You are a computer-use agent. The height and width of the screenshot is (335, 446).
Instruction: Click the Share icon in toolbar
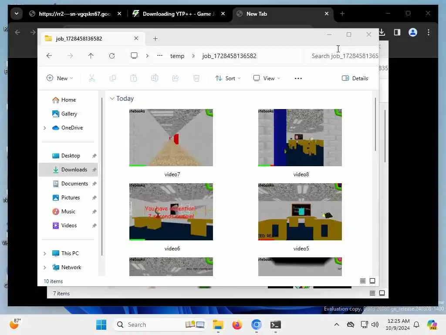176,78
